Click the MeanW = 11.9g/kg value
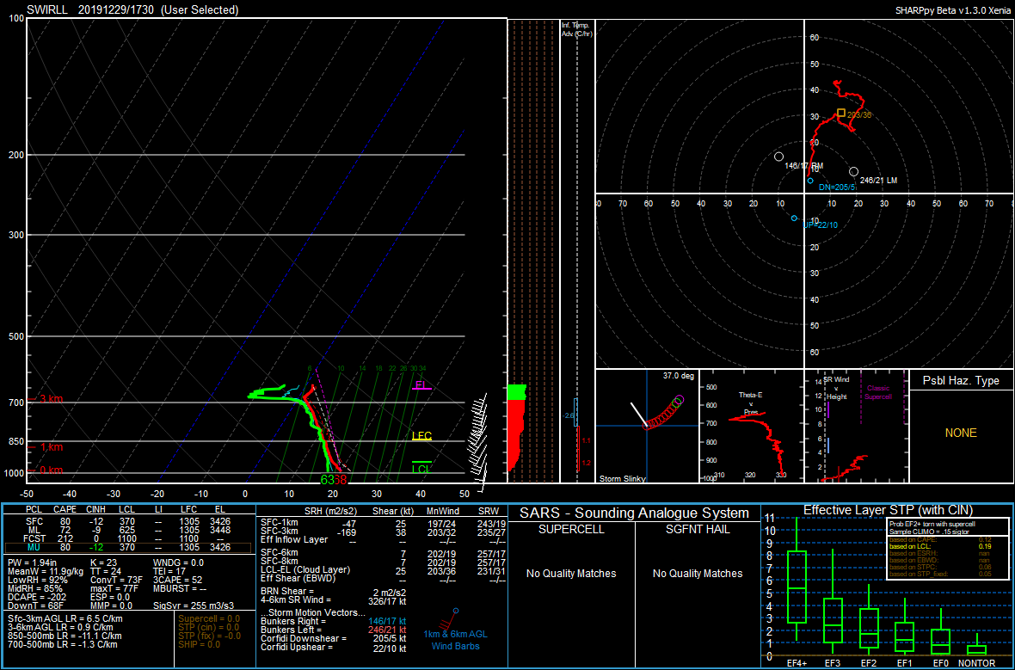The image size is (1015, 670). [x=46, y=572]
